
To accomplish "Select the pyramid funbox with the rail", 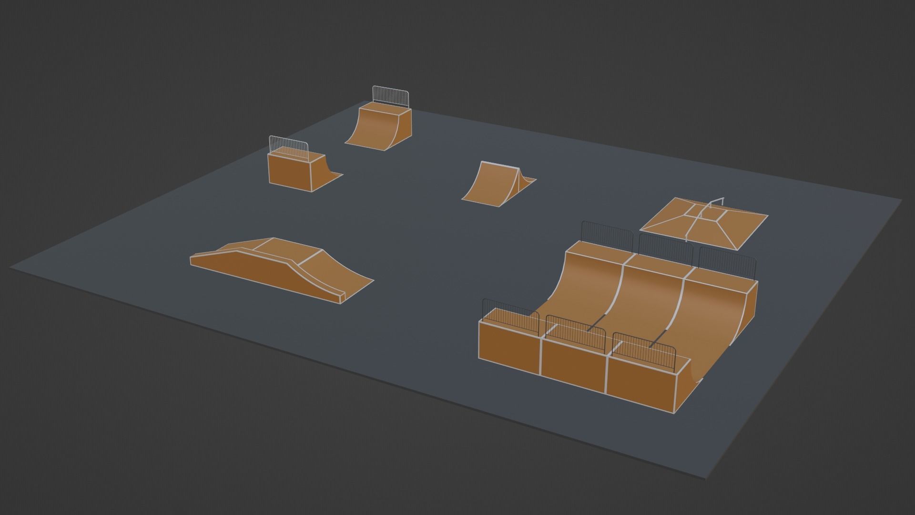I will [x=703, y=223].
